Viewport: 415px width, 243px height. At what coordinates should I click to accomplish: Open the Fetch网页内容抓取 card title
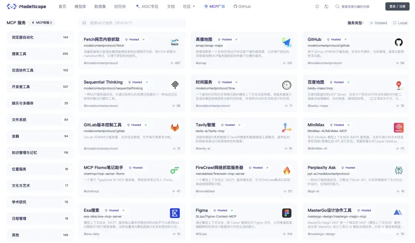point(101,40)
